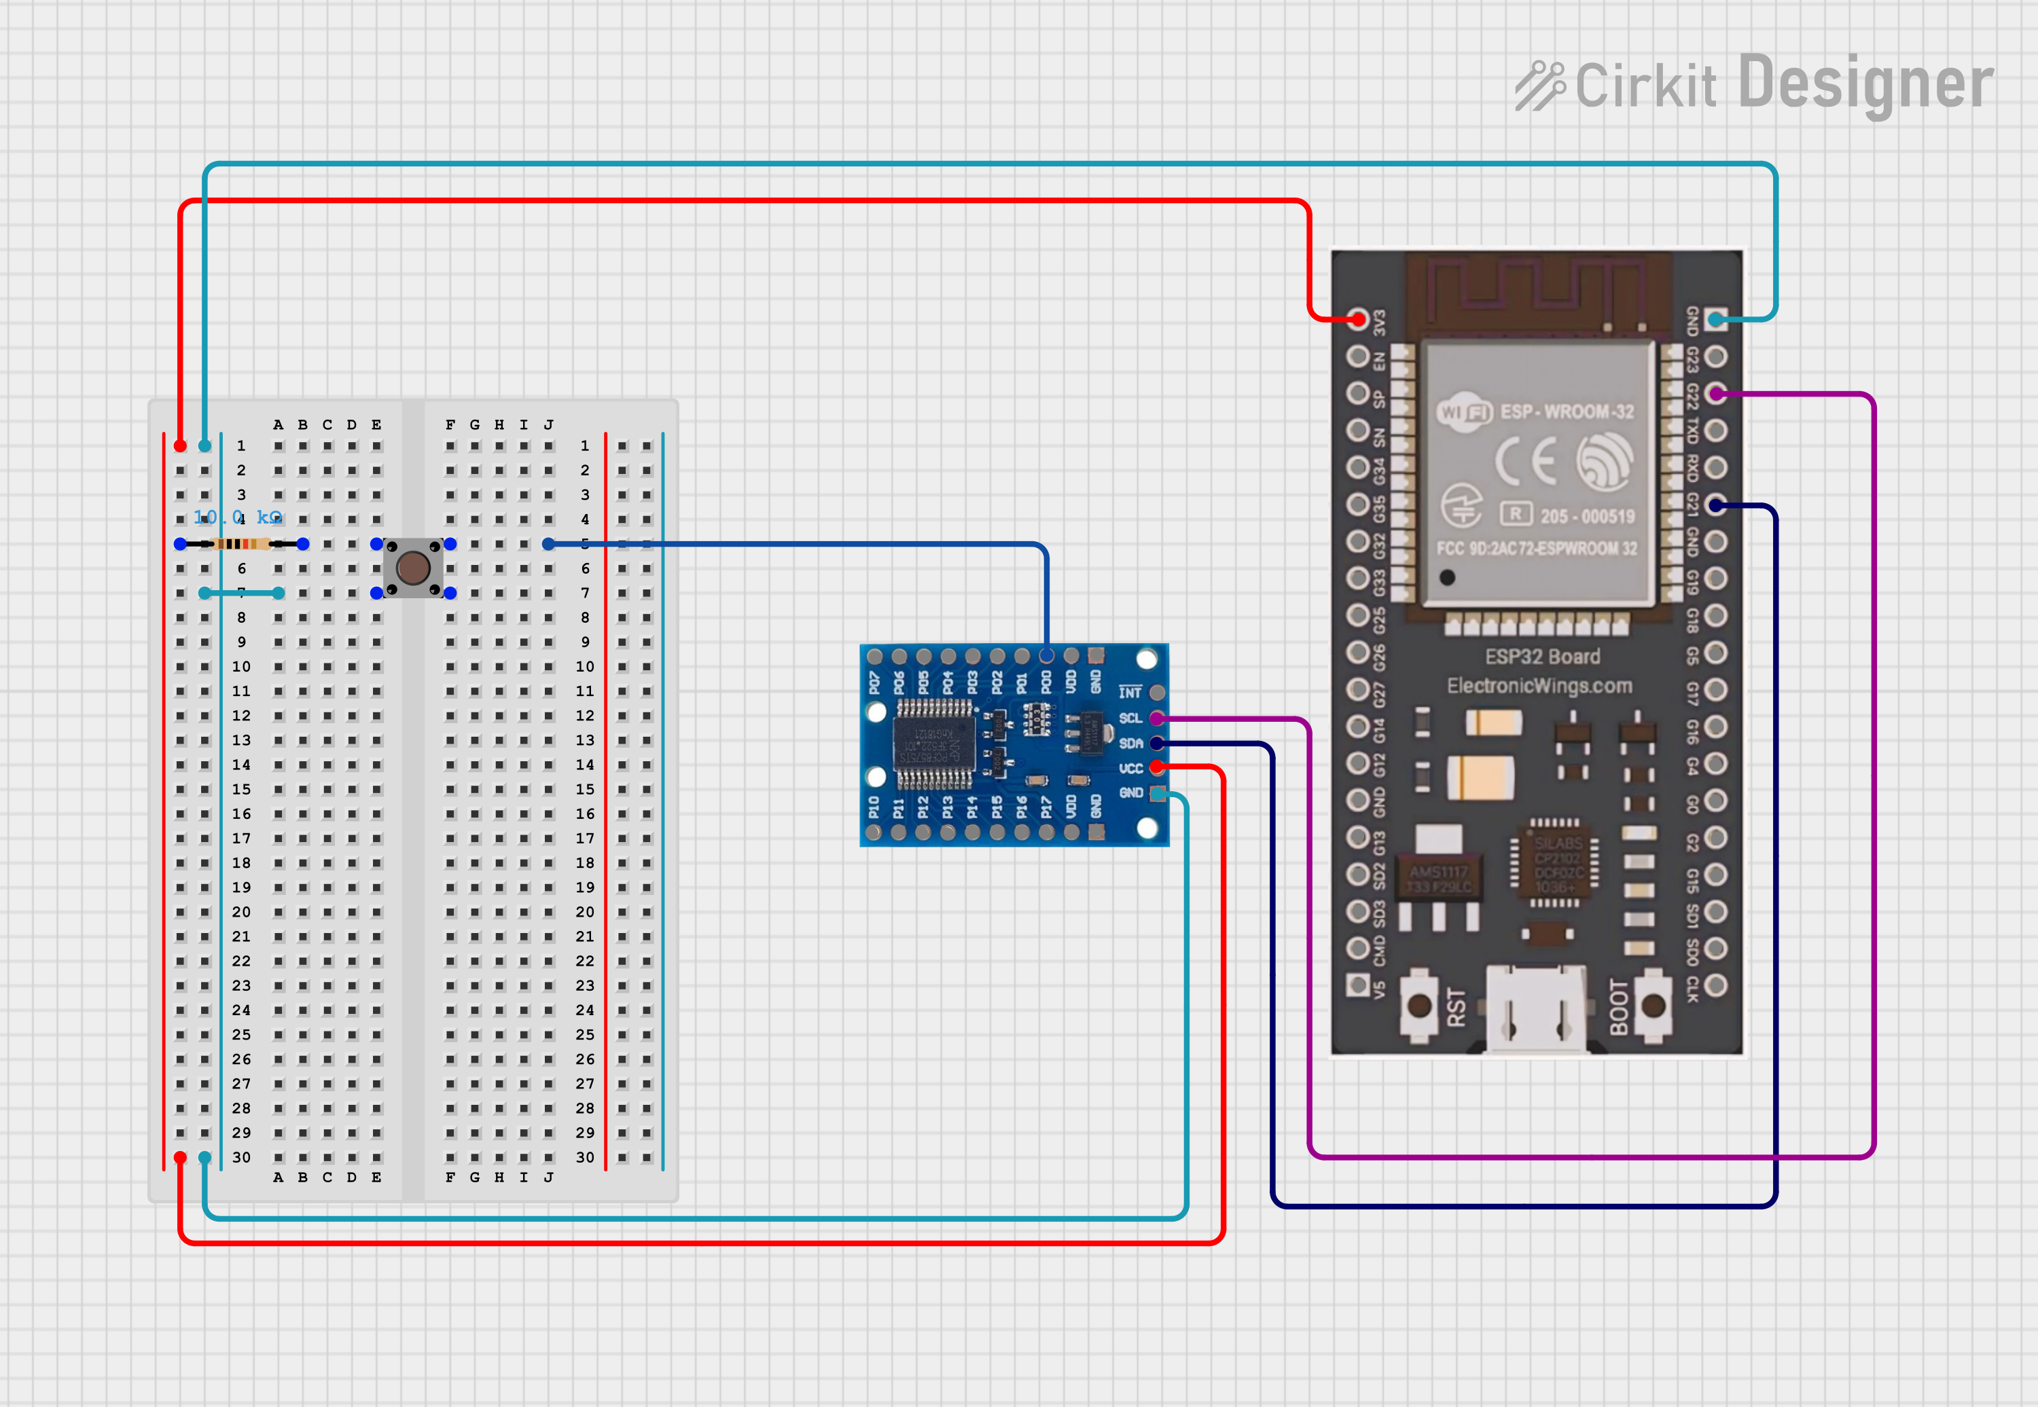Click the ESP32 G23 pin hole
Screen dimensions: 2038x1407
tap(1716, 356)
